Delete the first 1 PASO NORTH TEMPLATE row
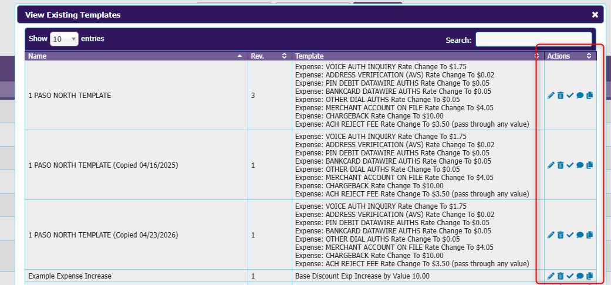The height and width of the screenshot is (285, 611). coord(561,96)
